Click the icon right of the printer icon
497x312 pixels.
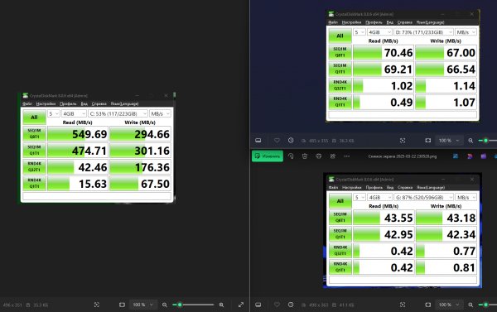pos(332,156)
